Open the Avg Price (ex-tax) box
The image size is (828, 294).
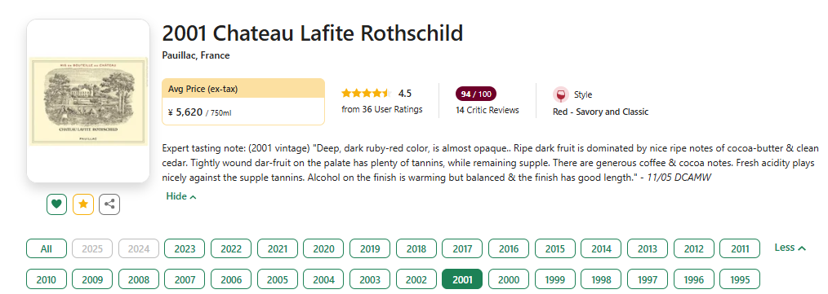243,102
